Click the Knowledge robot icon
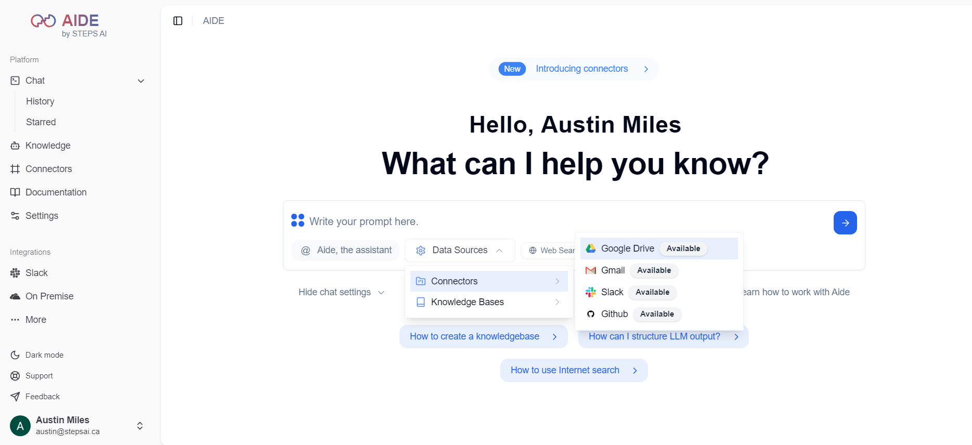The width and height of the screenshot is (972, 445). click(x=15, y=146)
